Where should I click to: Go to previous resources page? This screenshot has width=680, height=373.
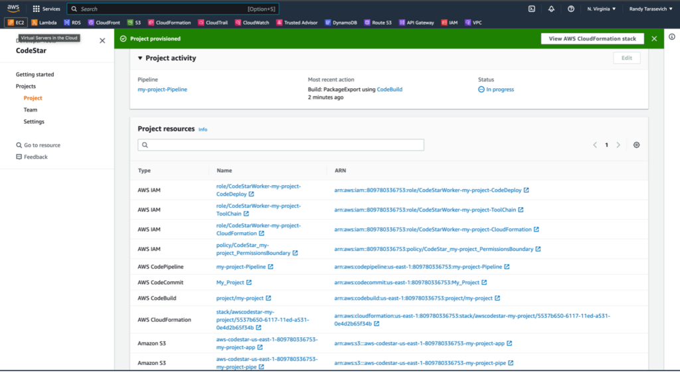click(595, 145)
